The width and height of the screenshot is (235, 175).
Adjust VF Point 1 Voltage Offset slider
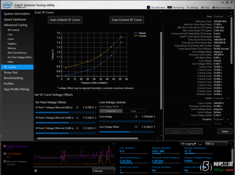(x=65, y=112)
